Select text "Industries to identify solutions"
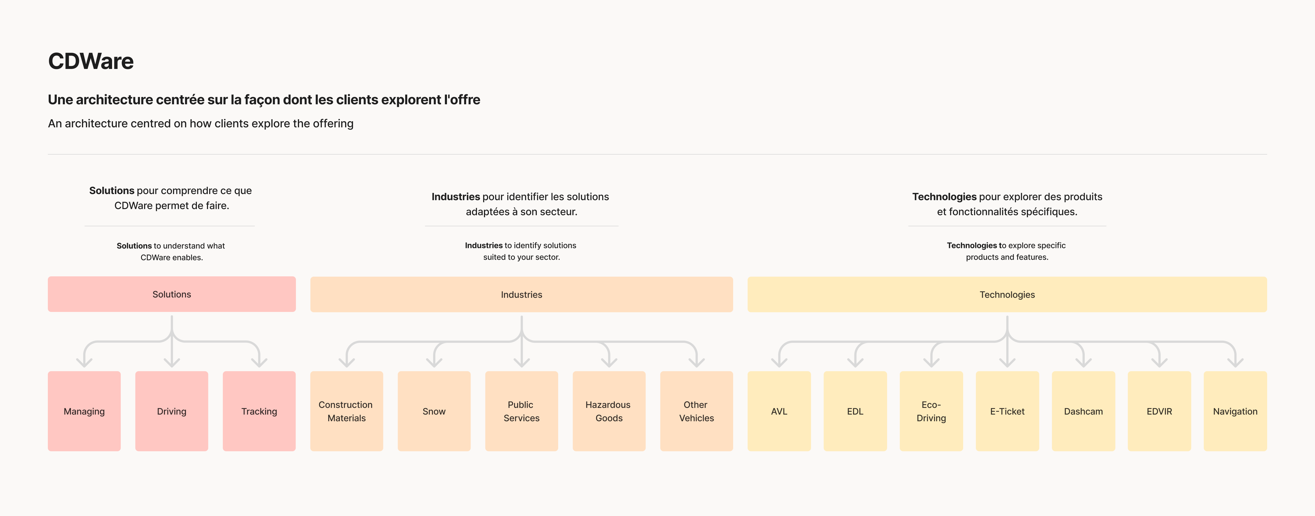 (520, 245)
